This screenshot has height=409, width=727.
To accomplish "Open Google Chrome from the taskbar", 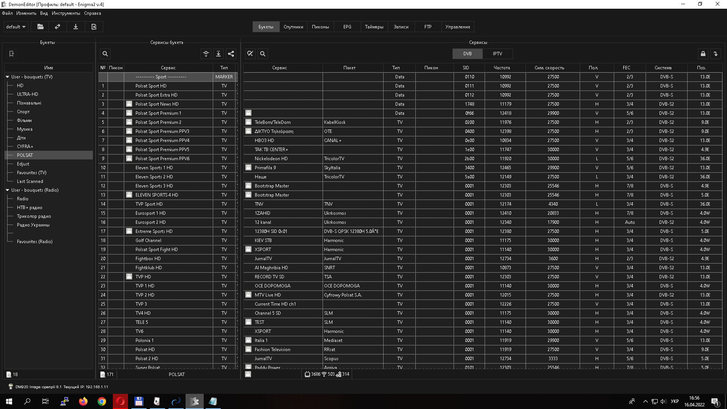I will (x=102, y=401).
